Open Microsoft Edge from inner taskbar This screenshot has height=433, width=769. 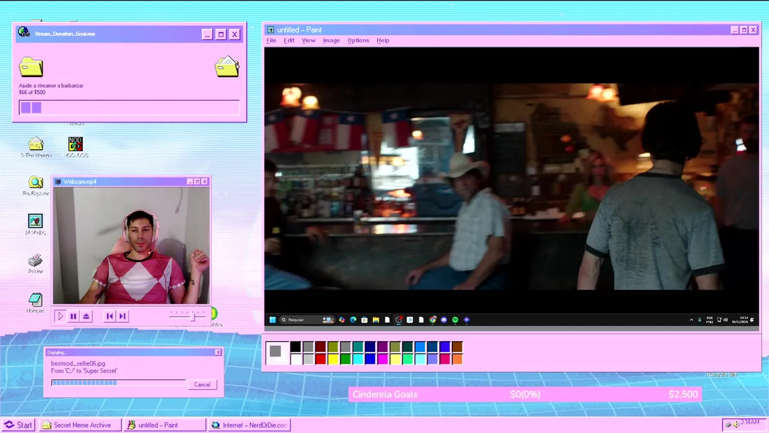coord(353,320)
